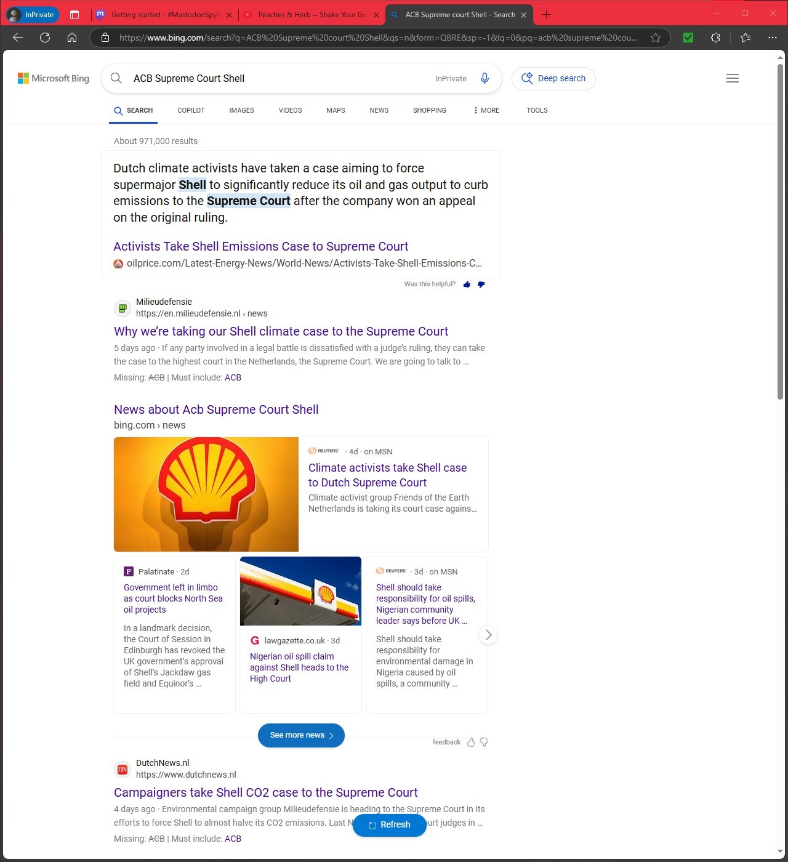
Task: Open the TOOLS filter options
Action: tap(537, 110)
